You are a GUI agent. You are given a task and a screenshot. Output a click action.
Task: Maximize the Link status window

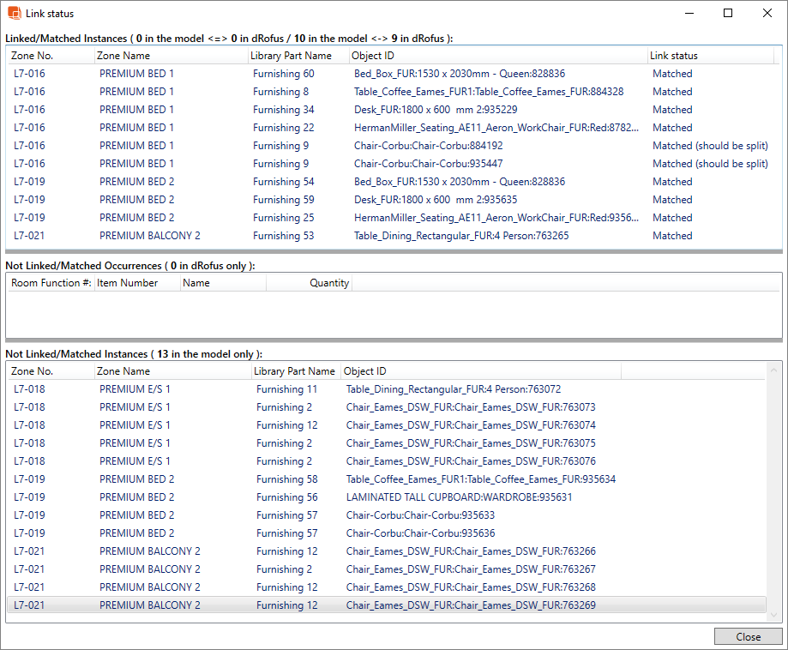tap(728, 14)
